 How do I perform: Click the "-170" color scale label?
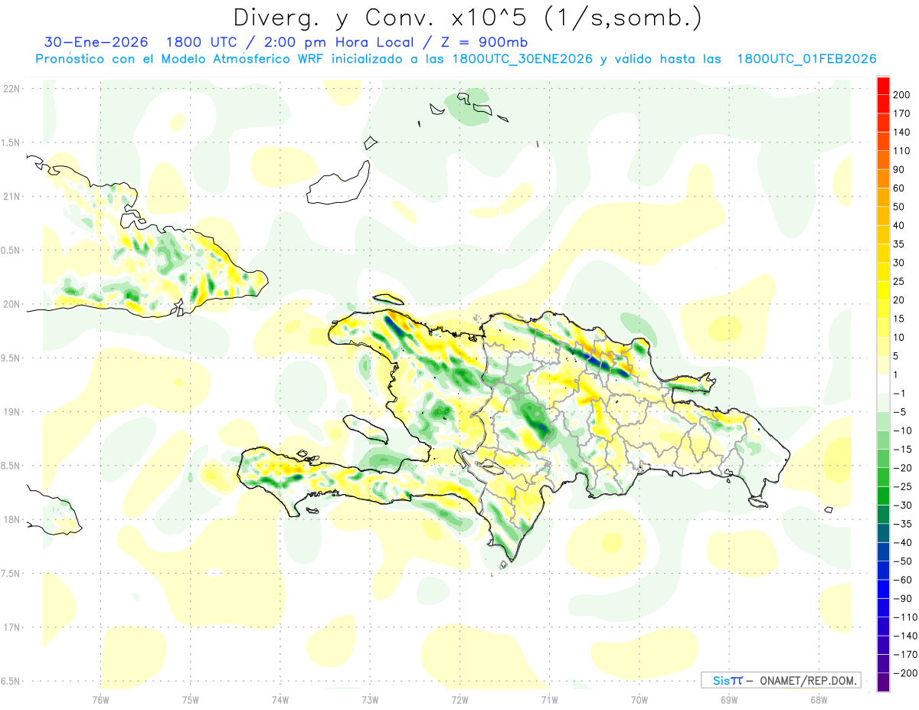pos(904,654)
